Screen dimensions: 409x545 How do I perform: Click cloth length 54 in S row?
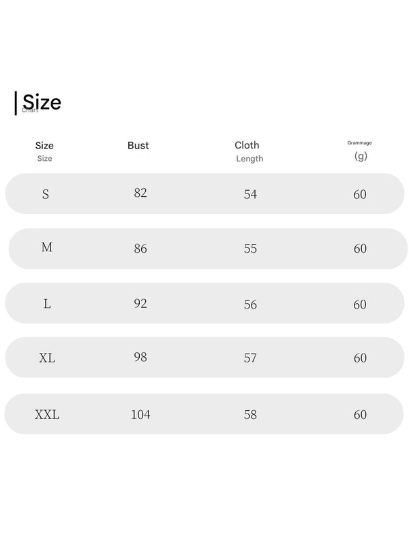pos(250,194)
